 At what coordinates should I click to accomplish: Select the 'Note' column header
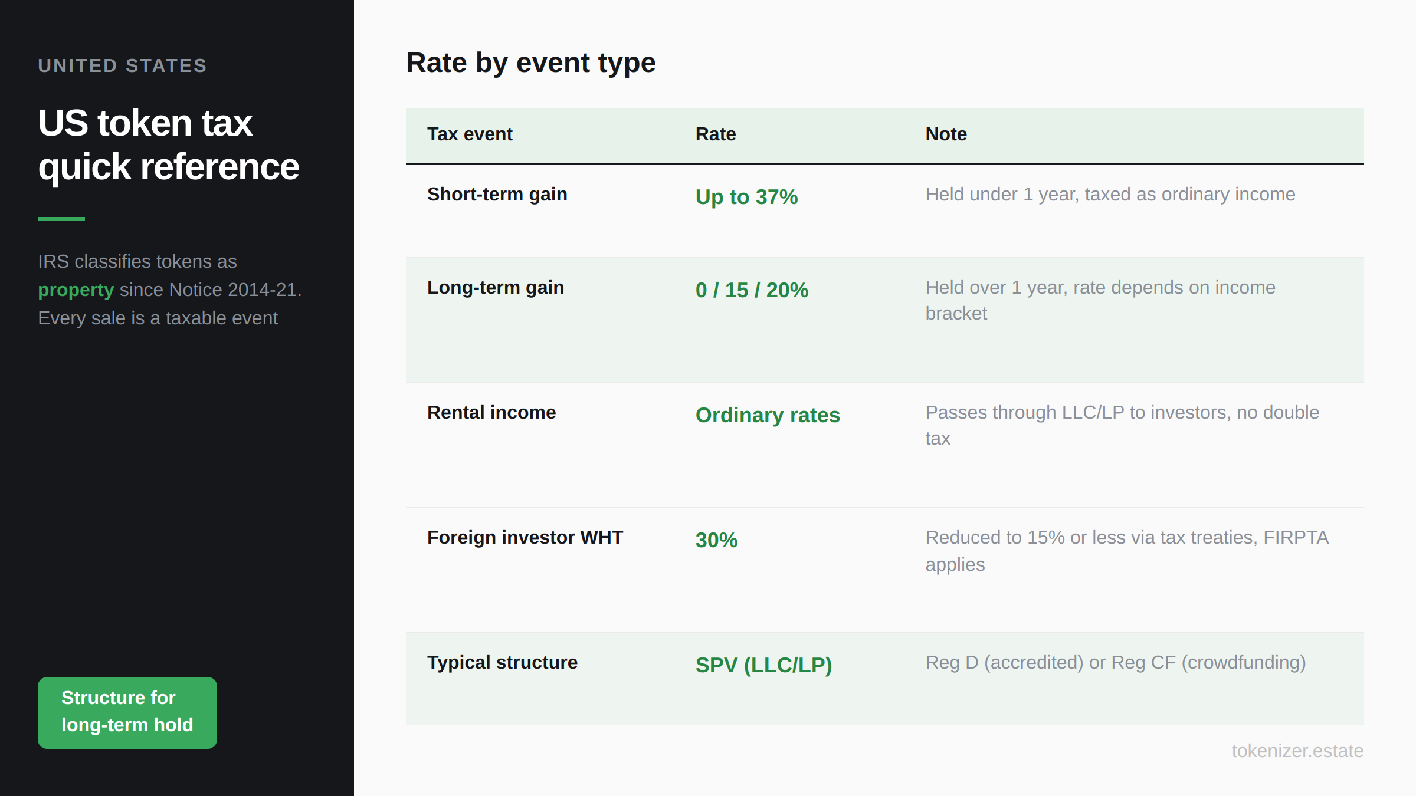point(946,134)
